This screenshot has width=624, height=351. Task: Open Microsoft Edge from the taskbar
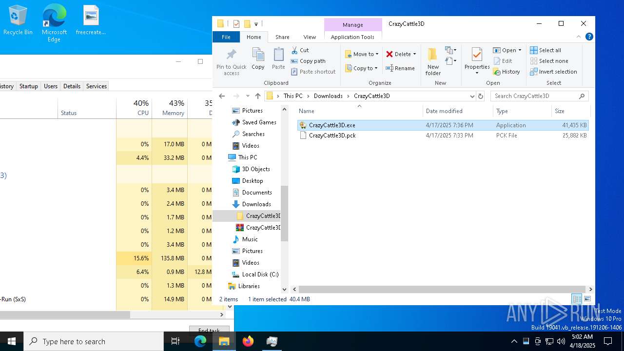click(200, 341)
